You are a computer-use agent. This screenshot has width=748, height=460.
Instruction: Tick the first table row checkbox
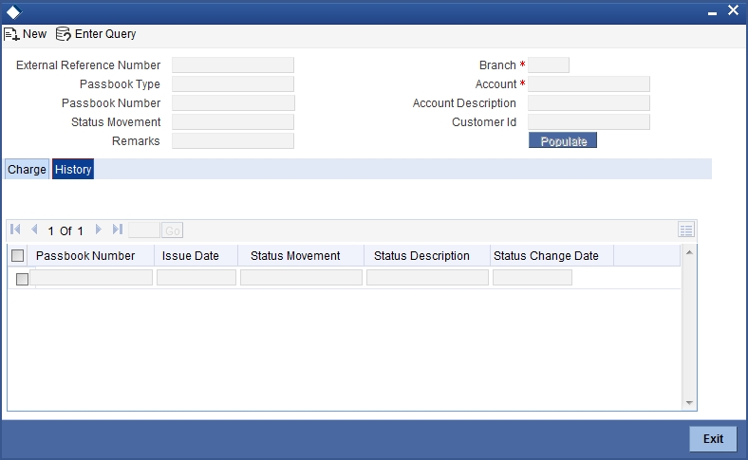[22, 279]
